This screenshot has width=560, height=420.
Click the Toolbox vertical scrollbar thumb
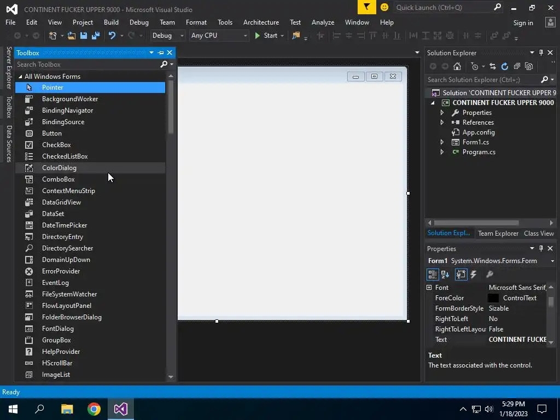point(171,107)
